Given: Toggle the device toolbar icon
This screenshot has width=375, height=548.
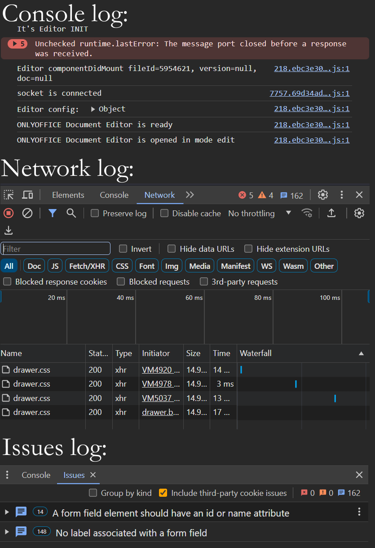Looking at the screenshot, I should point(27,195).
